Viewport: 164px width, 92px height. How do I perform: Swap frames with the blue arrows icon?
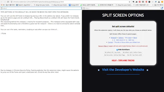162,8
